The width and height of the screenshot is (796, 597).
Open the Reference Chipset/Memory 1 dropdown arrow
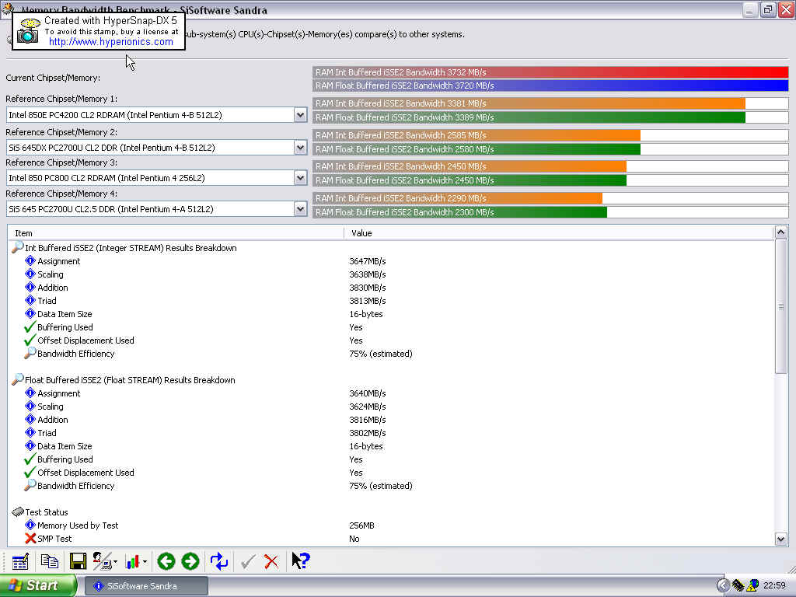pyautogui.click(x=301, y=115)
